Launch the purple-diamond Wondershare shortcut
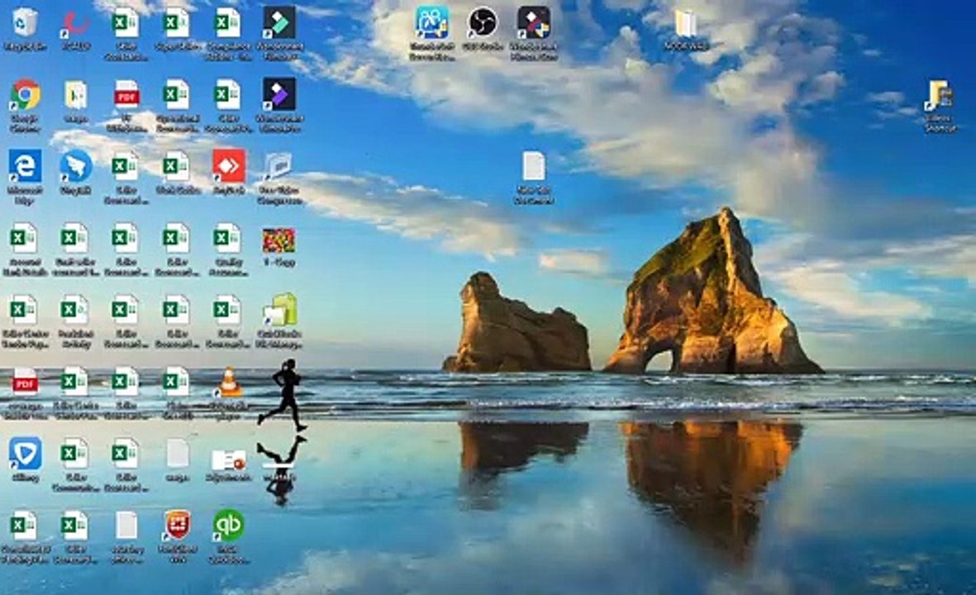Image resolution: width=976 pixels, height=595 pixels. [279, 94]
